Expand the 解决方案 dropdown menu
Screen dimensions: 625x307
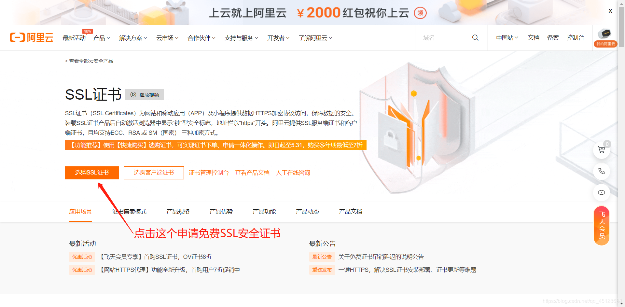(x=133, y=38)
